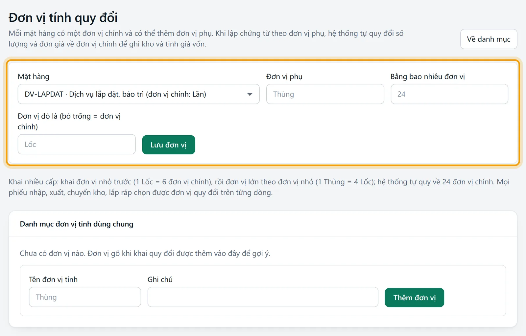Focus the Tên đơn vị tính input

point(85,297)
